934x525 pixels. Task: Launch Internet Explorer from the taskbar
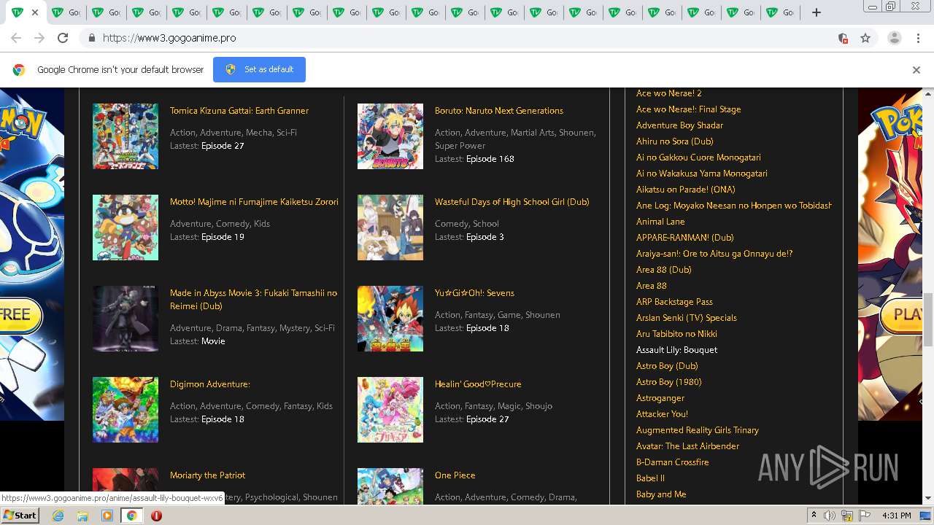click(58, 516)
